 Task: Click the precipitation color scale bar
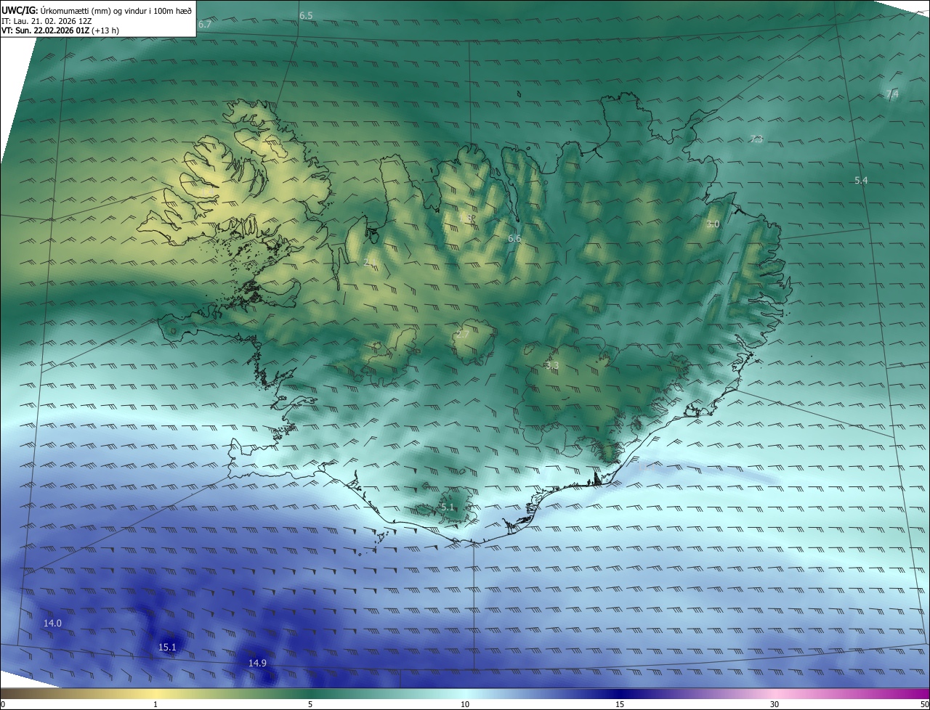pos(465,693)
